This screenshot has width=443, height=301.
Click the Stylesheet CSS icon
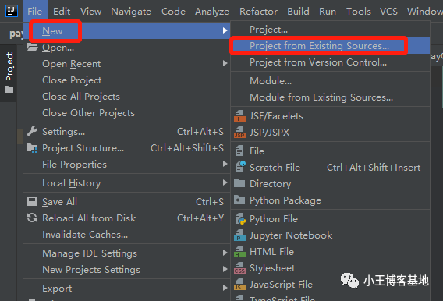click(x=240, y=268)
